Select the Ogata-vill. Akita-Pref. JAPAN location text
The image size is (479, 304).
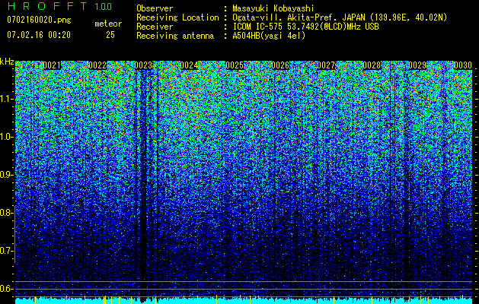click(x=340, y=17)
